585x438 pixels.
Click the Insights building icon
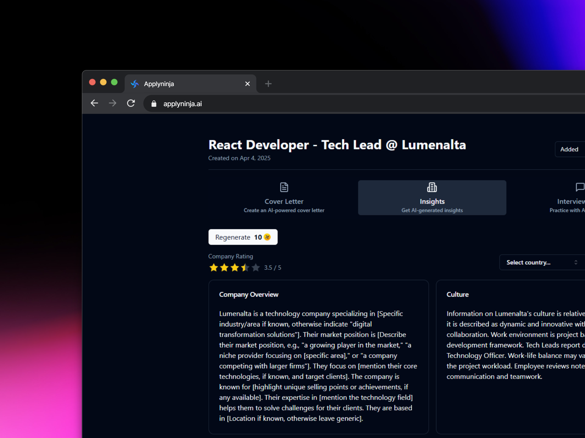pos(432,187)
